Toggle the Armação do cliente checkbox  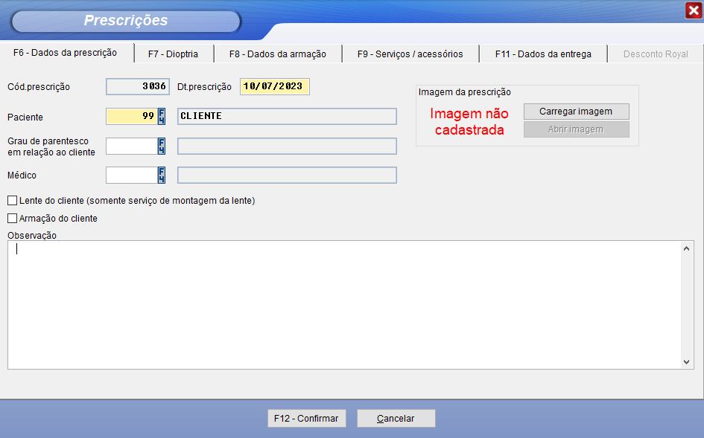click(x=13, y=219)
